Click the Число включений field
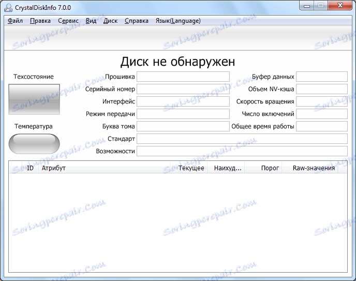Viewport: 356px width, 281px height. (322, 114)
